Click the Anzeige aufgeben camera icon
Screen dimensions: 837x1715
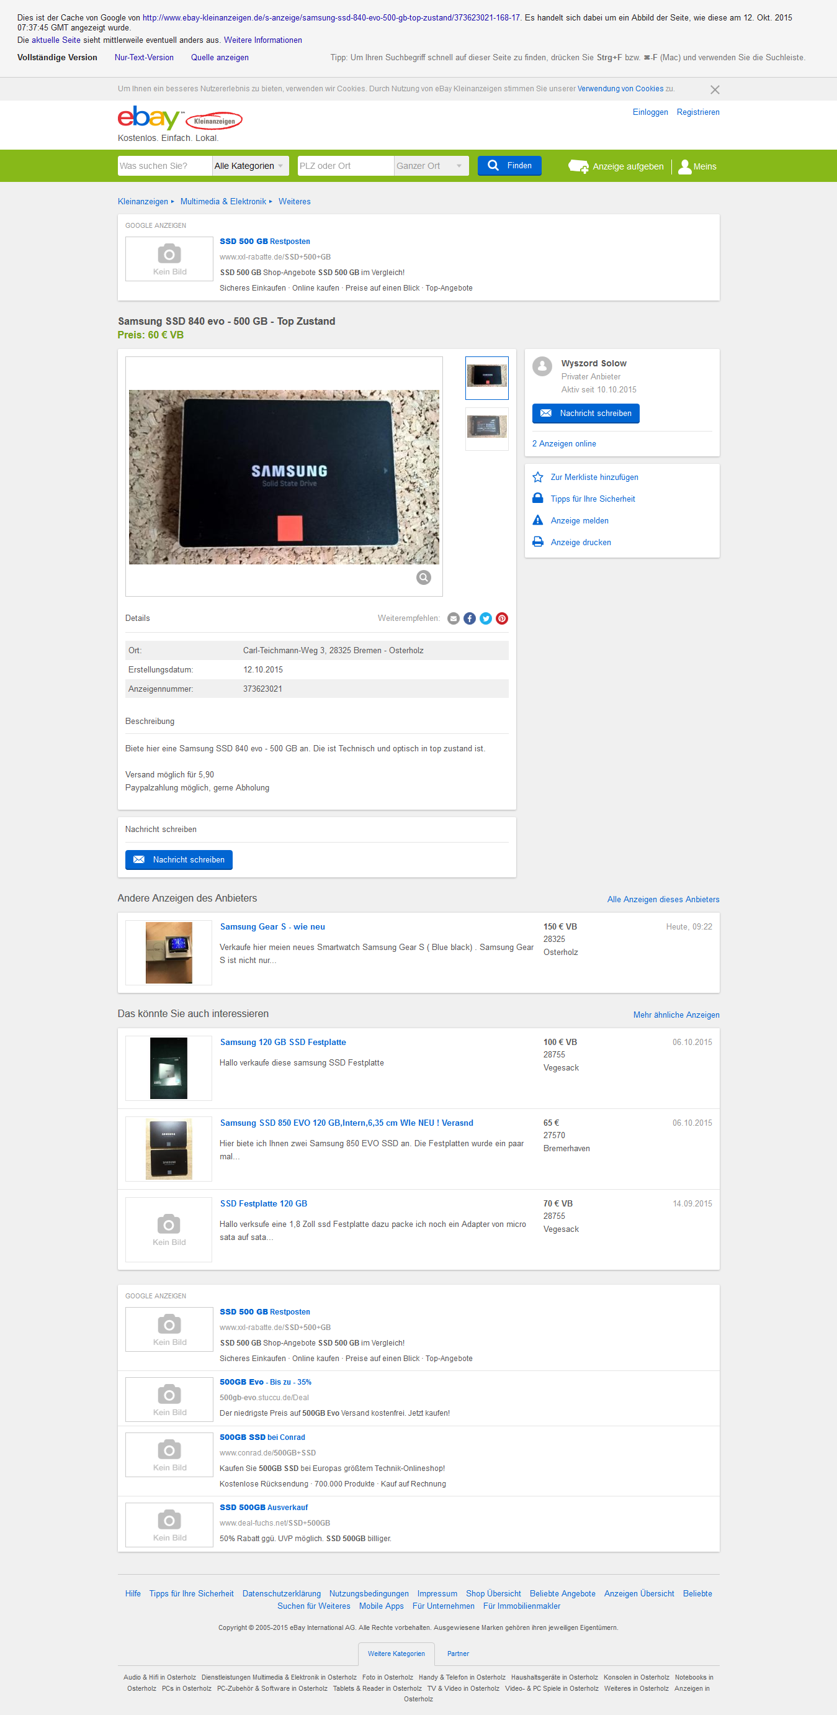click(x=578, y=166)
